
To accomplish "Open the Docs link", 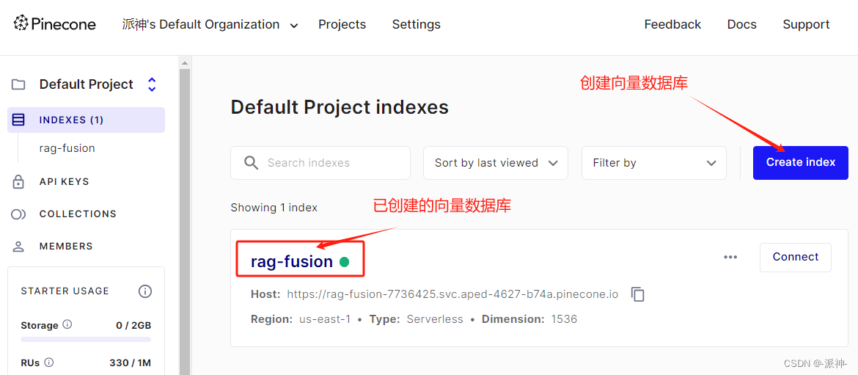I will (741, 25).
